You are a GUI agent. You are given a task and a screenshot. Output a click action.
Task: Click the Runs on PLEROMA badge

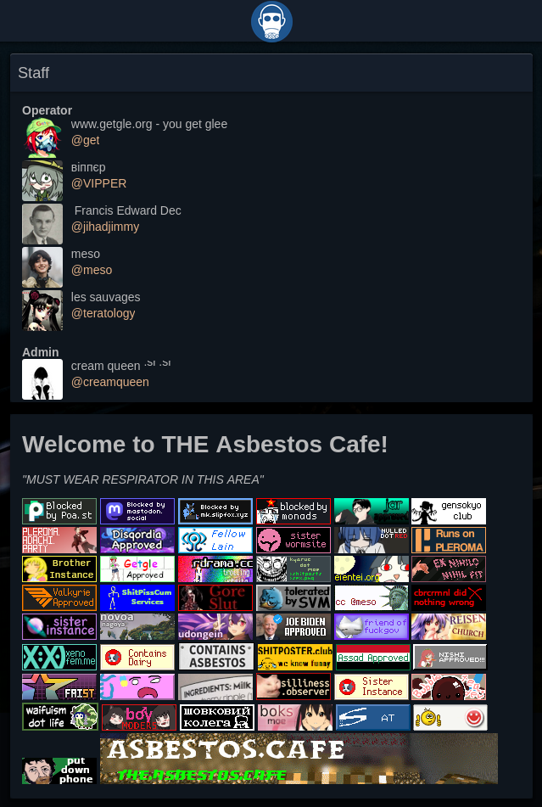(x=449, y=540)
